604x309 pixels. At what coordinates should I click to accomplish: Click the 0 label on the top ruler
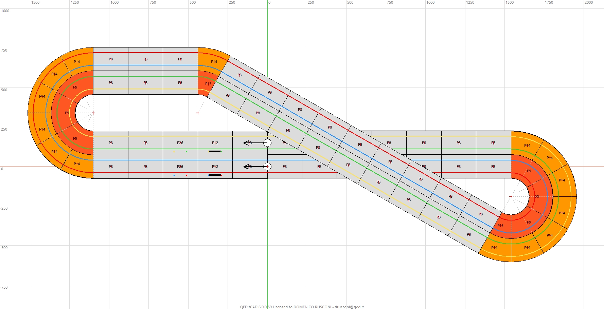click(269, 3)
